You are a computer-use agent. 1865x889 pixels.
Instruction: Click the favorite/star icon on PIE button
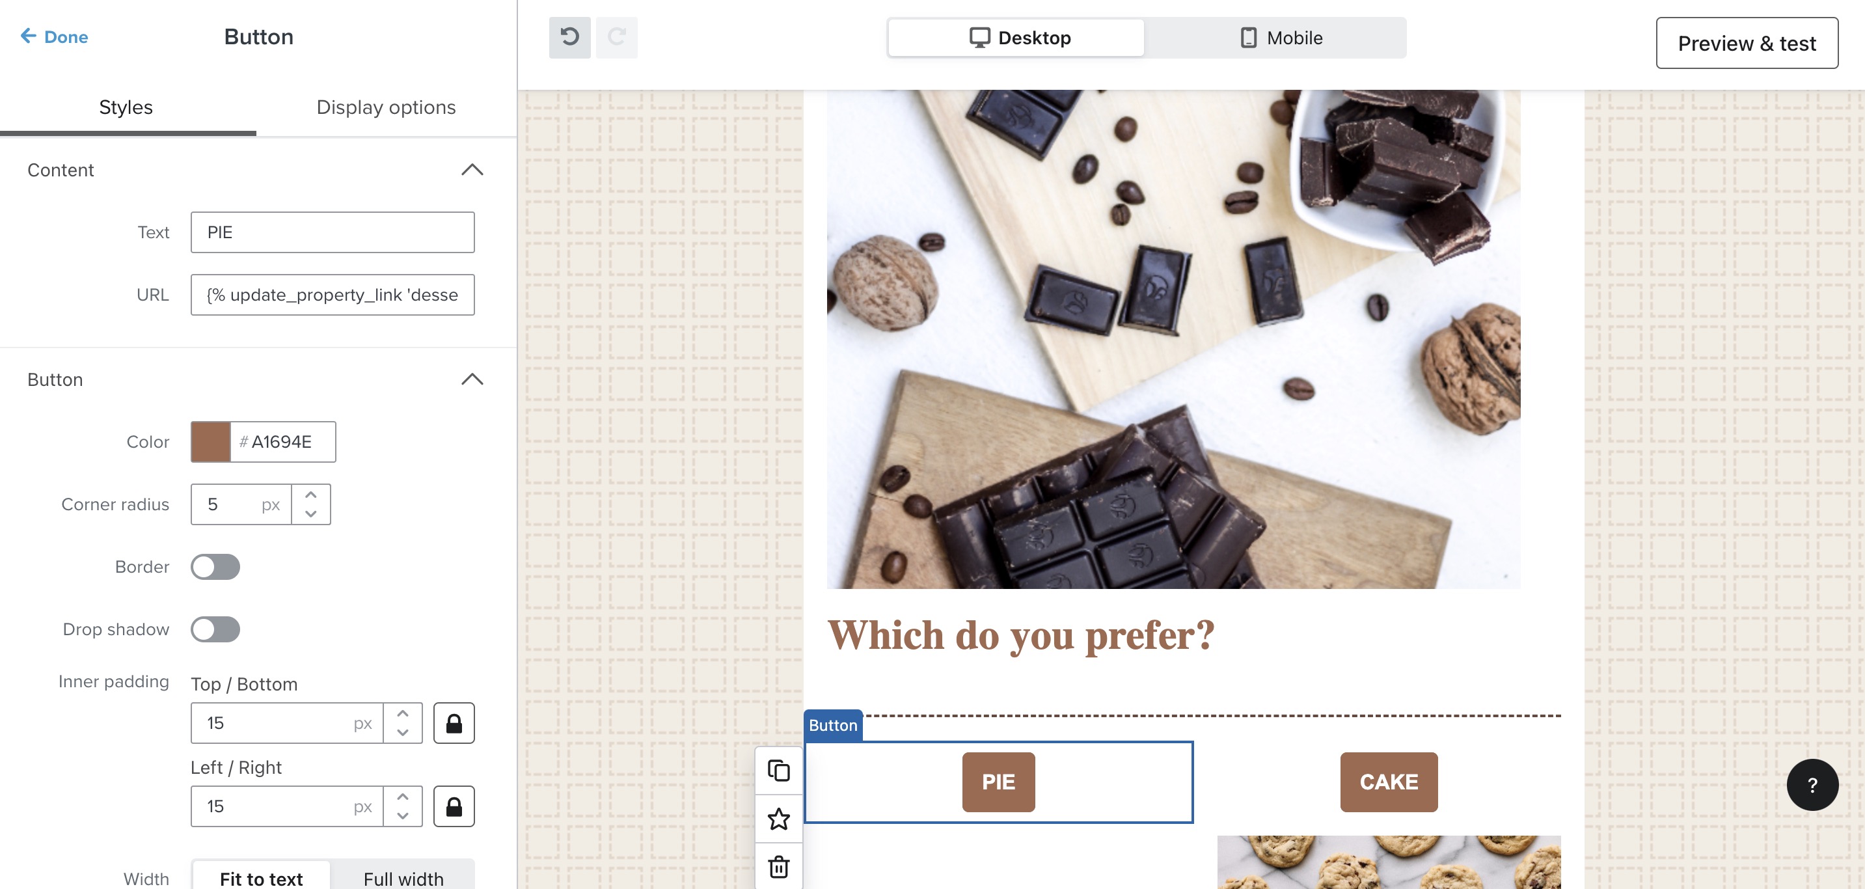pyautogui.click(x=779, y=820)
